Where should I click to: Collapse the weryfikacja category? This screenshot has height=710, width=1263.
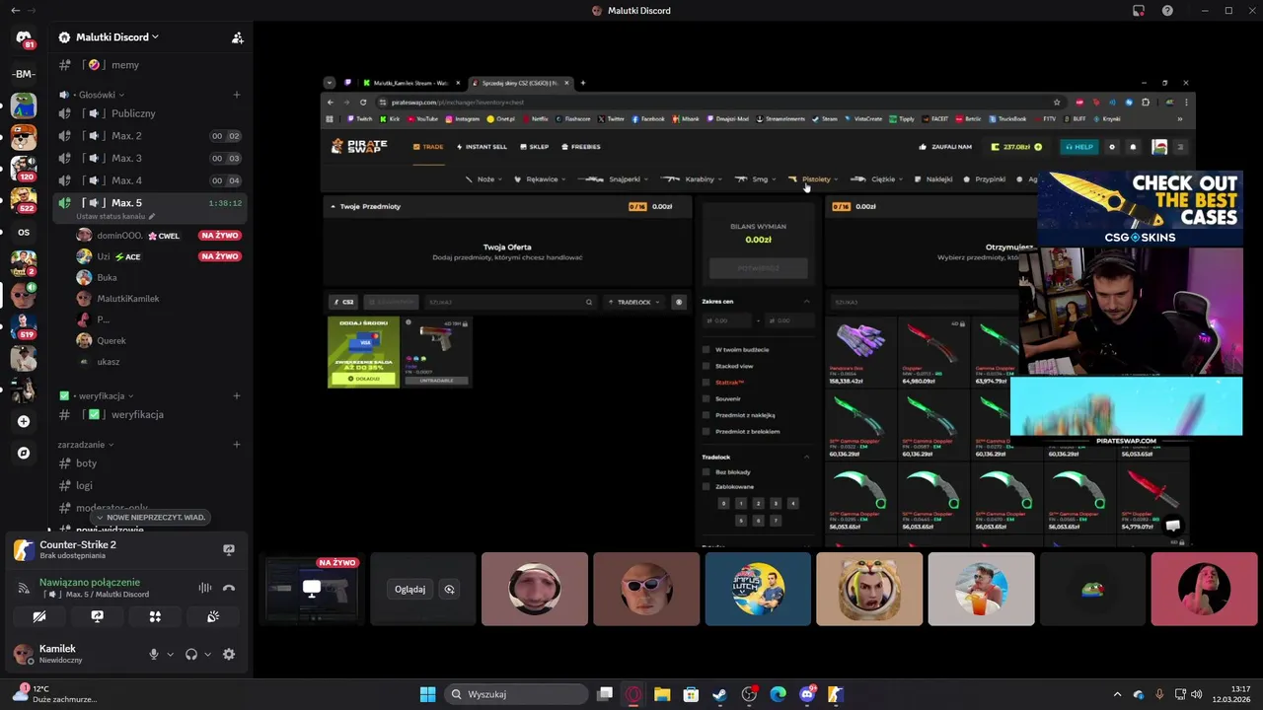click(95, 395)
